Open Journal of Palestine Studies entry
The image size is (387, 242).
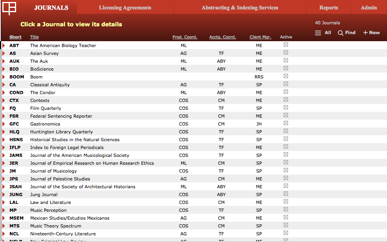pyautogui.click(x=60, y=179)
